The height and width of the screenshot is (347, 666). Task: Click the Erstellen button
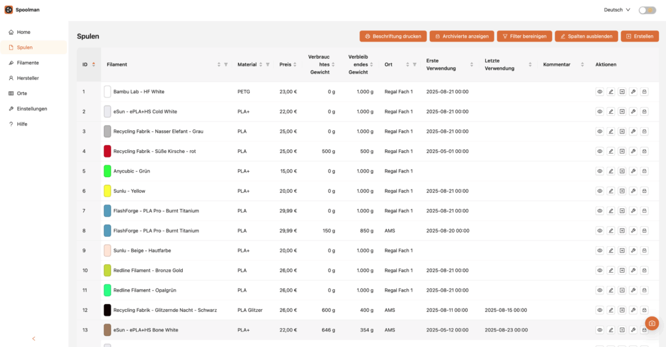[639, 36]
